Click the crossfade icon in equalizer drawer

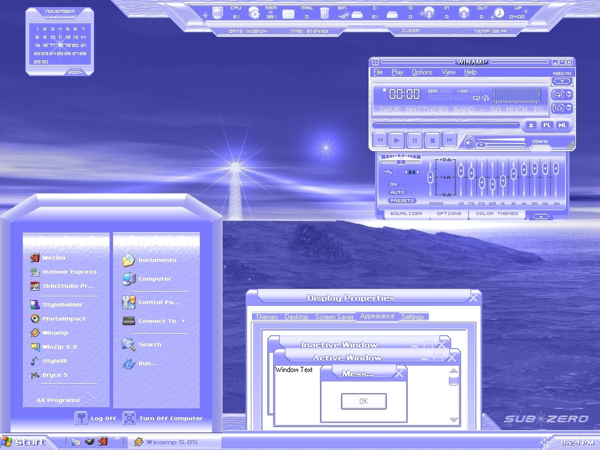click(x=388, y=172)
